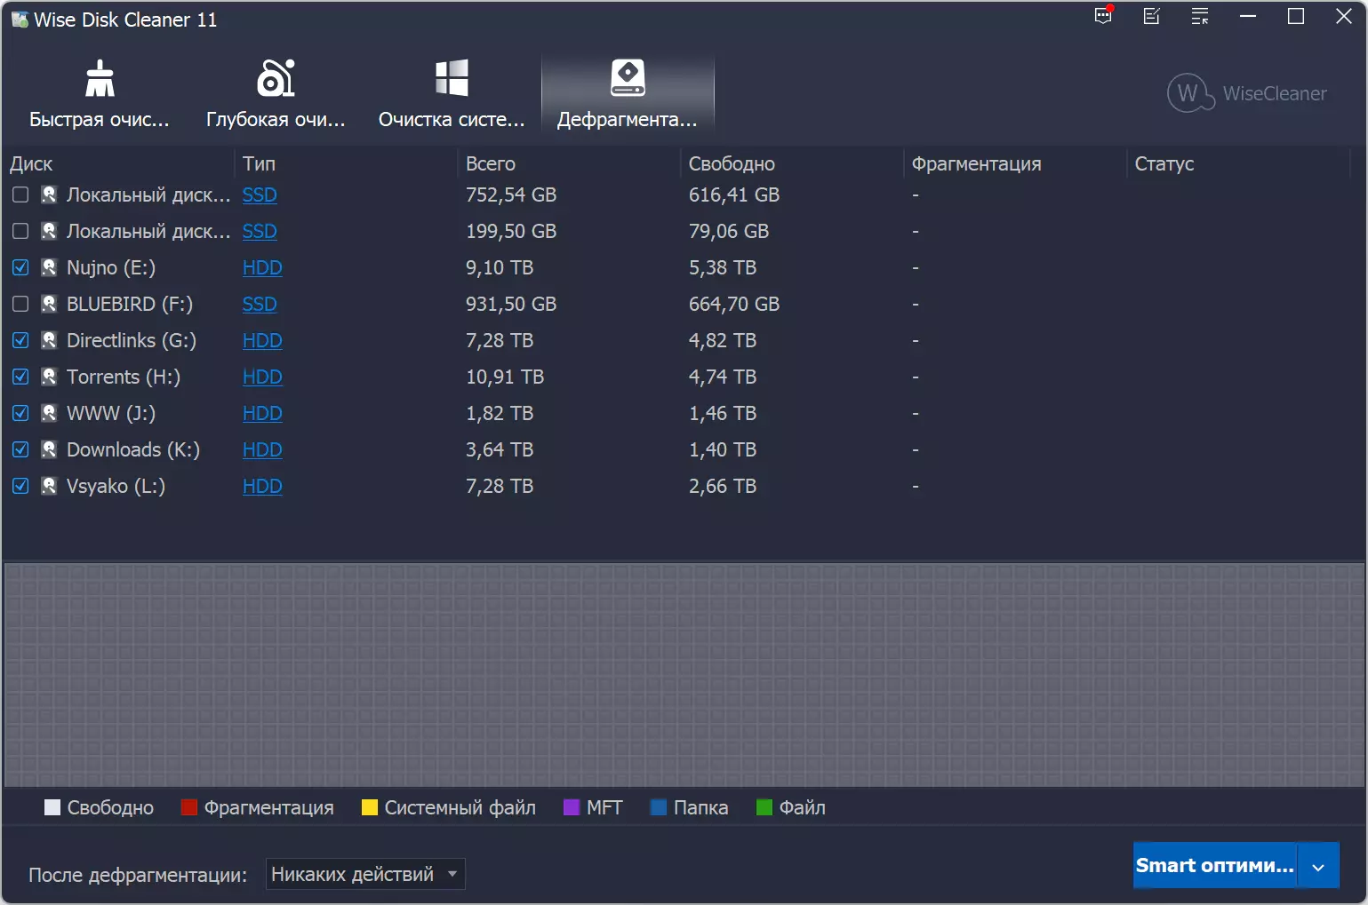1368x905 pixels.
Task: Click the 2,66 TB free space cell
Action: 723,486
